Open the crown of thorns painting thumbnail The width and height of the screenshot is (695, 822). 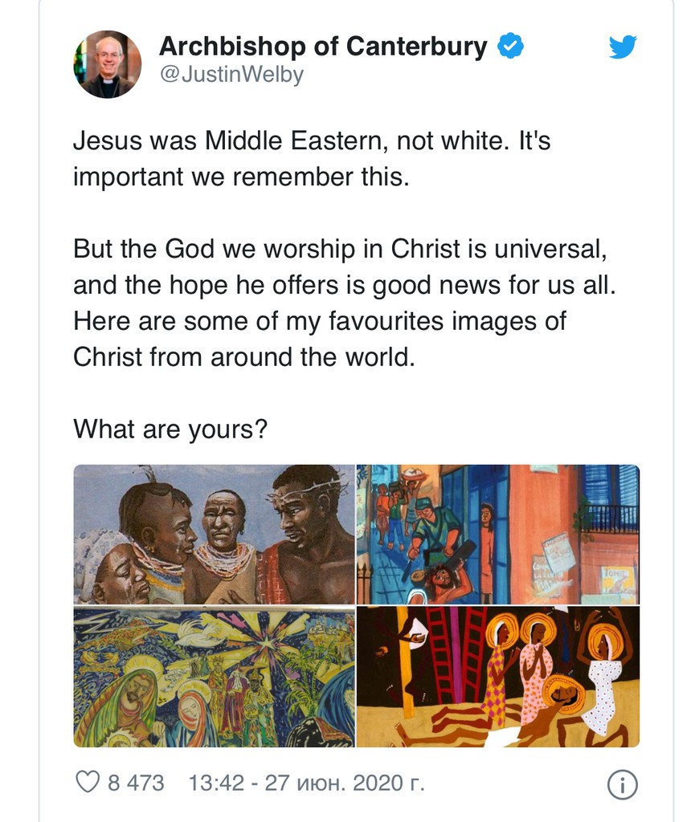214,534
